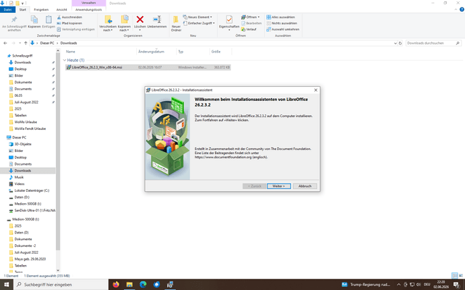Viewport: 465px width, 290px height.
Task: Open the Videos folder
Action: [x=20, y=184]
